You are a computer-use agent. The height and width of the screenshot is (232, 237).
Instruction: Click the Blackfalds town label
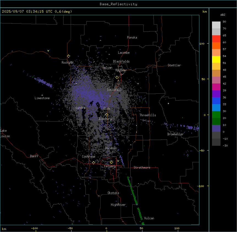tap(121, 61)
